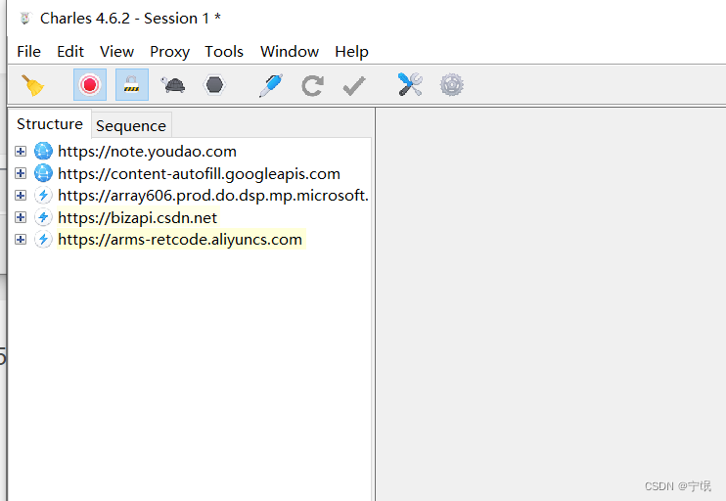Screen dimensions: 726x501
Task: Open the File menu
Action: click(x=28, y=52)
